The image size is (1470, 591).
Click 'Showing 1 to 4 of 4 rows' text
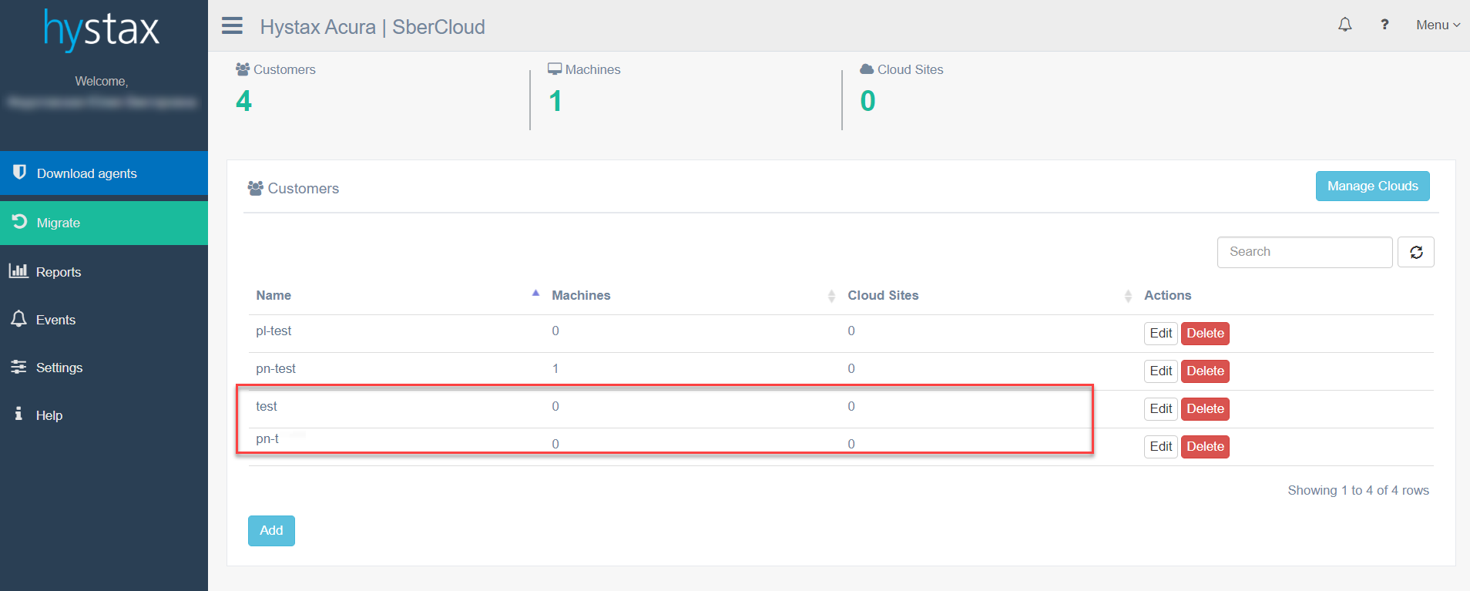1358,490
